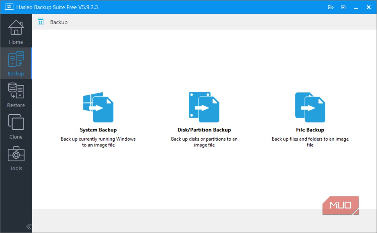Click 'Back up files and folders' description
This screenshot has height=233, width=377.
310,142
